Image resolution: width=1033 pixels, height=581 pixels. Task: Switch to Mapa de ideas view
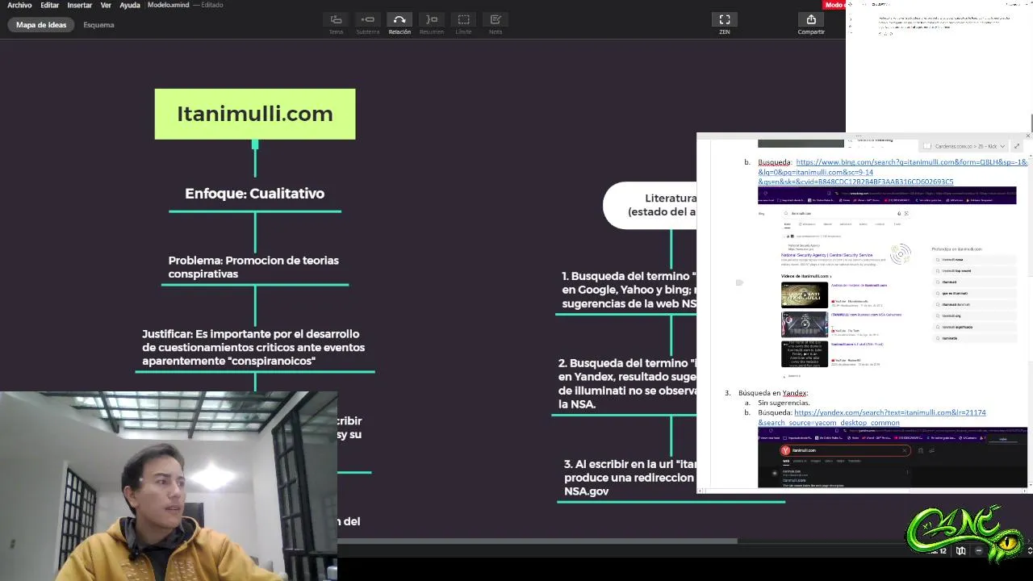pyautogui.click(x=41, y=25)
